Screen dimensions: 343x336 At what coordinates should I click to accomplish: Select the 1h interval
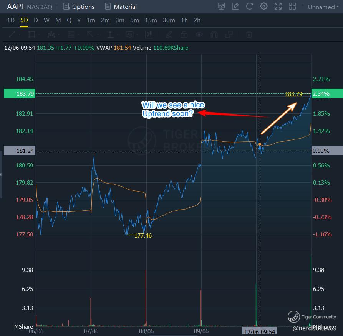point(184,20)
